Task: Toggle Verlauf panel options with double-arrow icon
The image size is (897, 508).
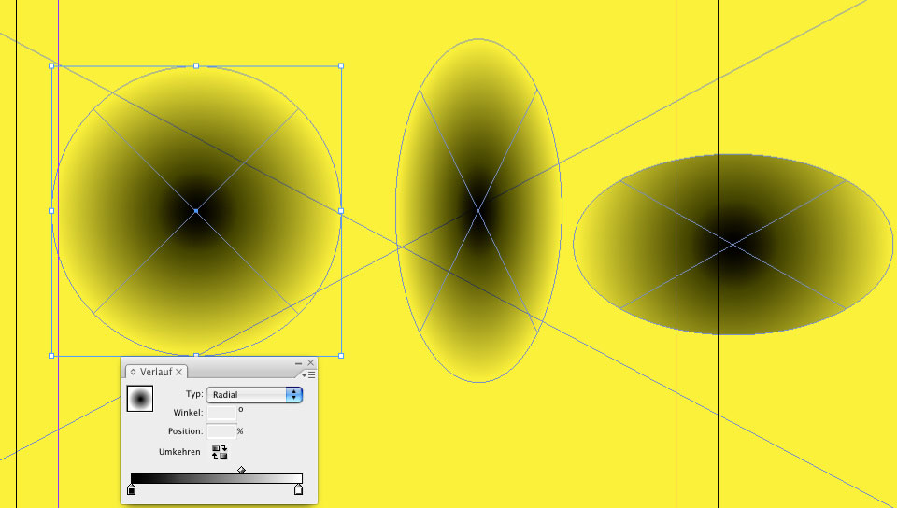Action: click(133, 372)
